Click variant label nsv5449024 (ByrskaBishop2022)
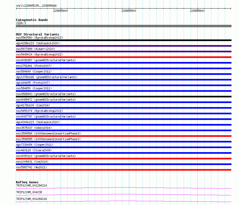 point(39,54)
